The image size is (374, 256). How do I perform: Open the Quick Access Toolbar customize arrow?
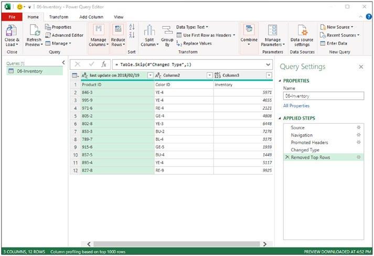pos(29,7)
